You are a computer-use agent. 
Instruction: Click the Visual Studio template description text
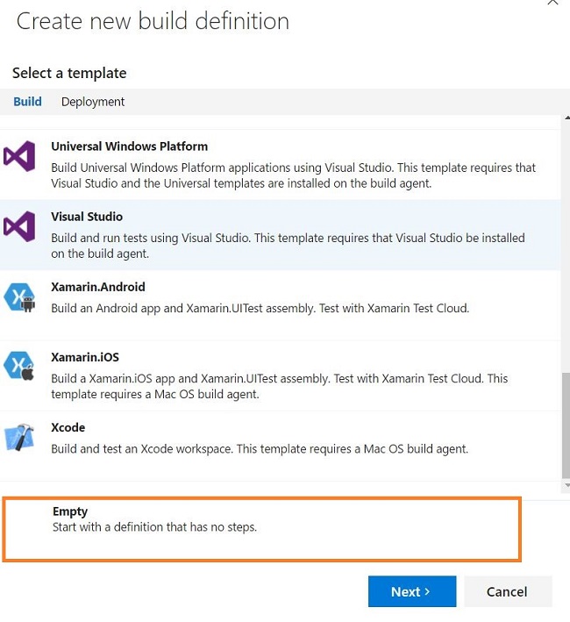pyautogui.click(x=288, y=246)
